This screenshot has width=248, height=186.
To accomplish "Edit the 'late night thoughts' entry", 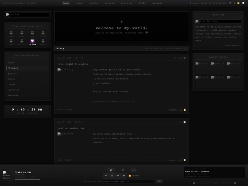I will pos(59,110).
